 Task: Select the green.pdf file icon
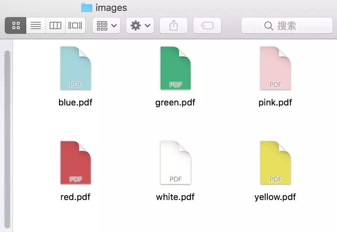pyautogui.click(x=175, y=68)
